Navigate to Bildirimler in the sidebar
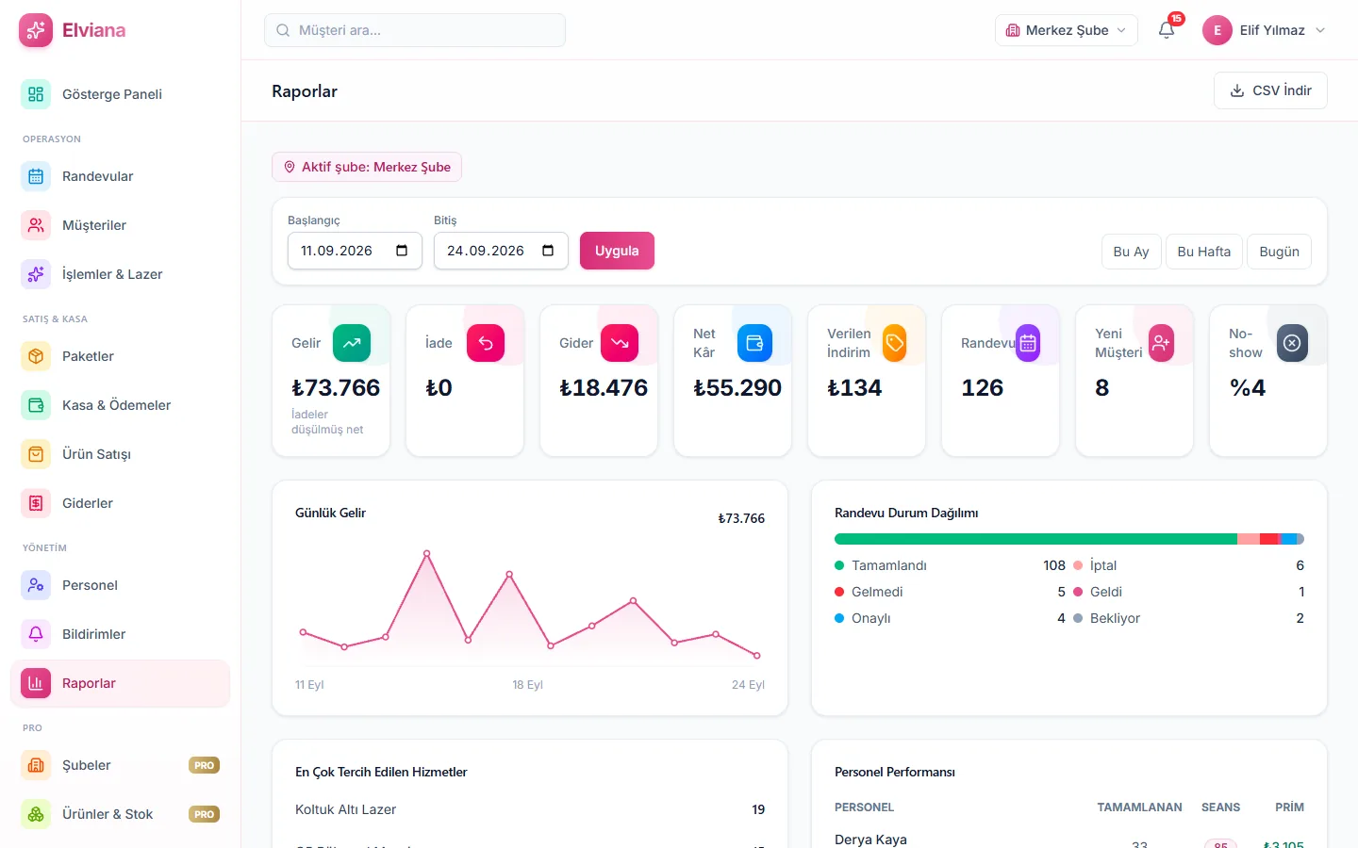1358x848 pixels. 120,634
